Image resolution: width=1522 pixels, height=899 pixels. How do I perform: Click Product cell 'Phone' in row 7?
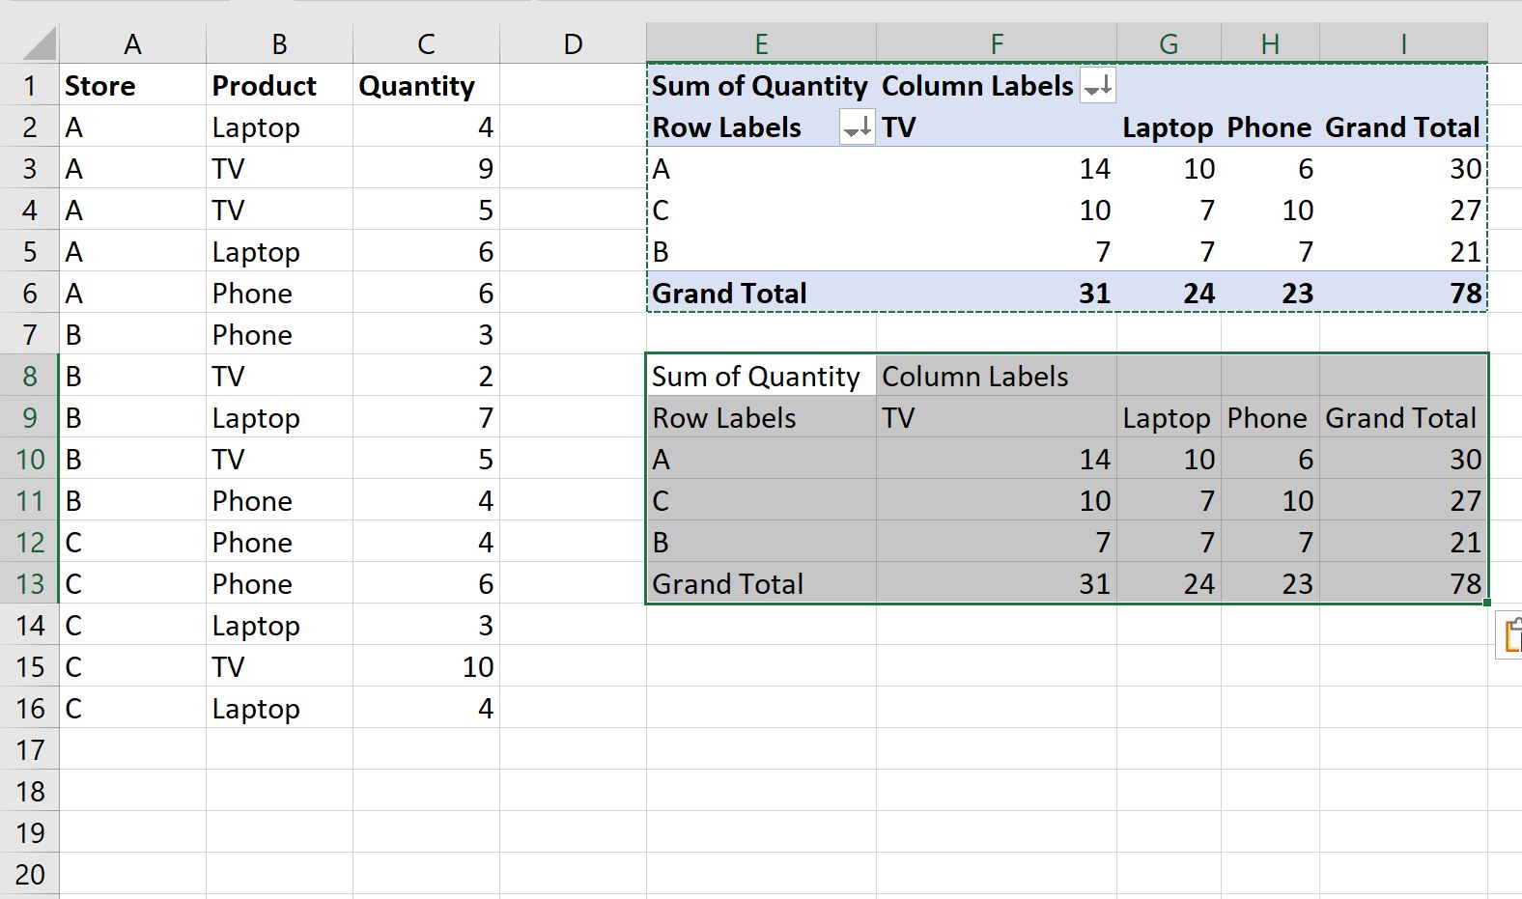tap(279, 335)
